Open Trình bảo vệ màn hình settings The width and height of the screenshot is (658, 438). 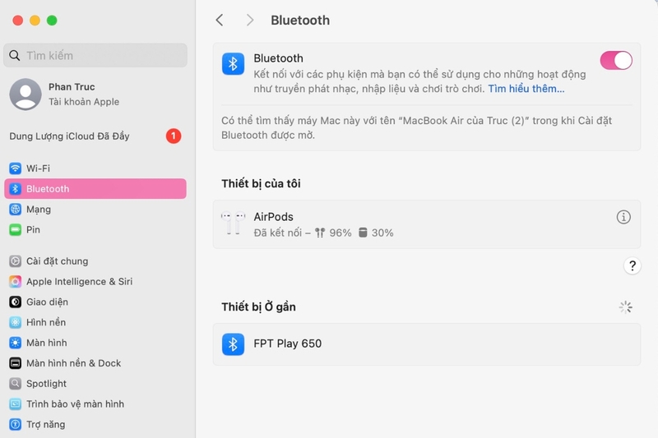(95, 404)
